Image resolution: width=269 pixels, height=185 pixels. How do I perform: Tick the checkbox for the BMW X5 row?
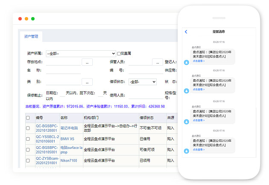click(x=28, y=139)
